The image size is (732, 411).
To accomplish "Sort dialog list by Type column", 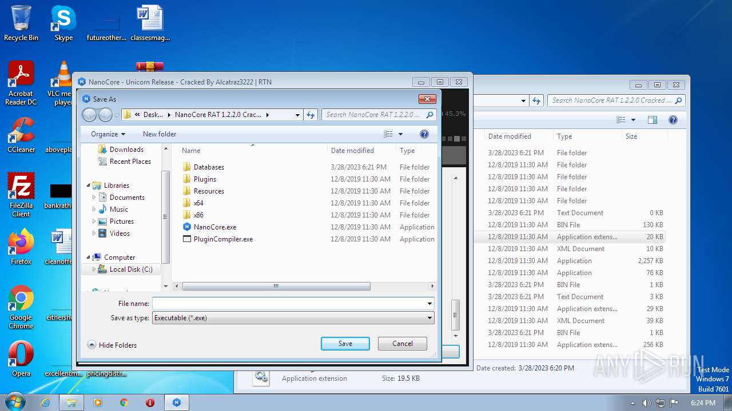I will click(416, 151).
